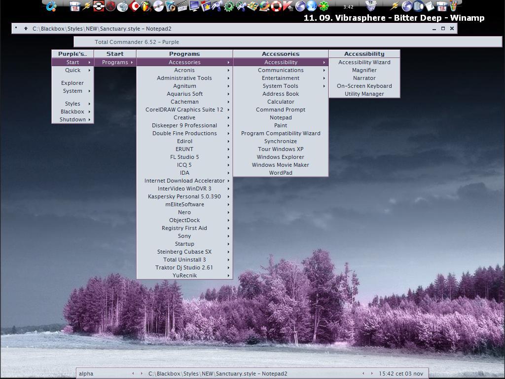Launch the red-white lifebuoy icon
This screenshot has height=379, width=505.
tap(276, 6)
